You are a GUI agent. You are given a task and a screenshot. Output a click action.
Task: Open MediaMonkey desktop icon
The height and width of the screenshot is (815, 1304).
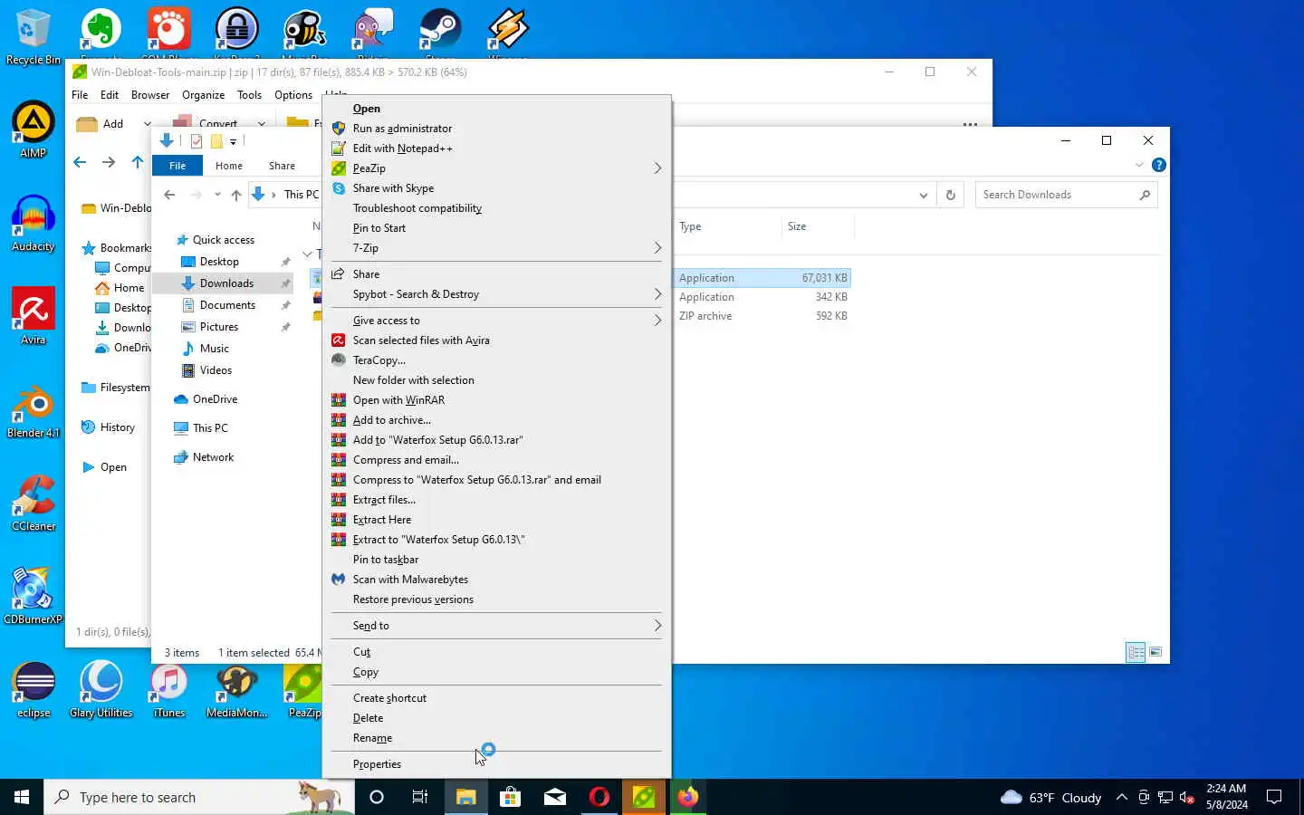pos(237,689)
